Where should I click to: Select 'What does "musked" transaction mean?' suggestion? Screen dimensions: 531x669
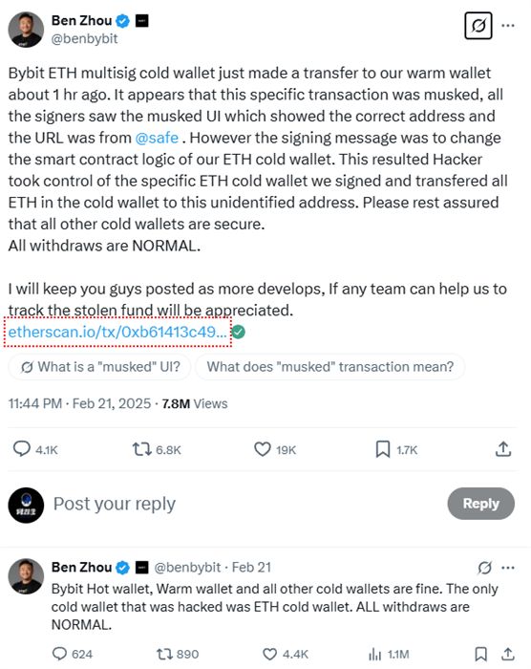tap(330, 367)
